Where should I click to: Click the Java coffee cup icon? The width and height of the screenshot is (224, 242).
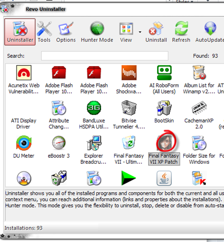tap(164, 178)
